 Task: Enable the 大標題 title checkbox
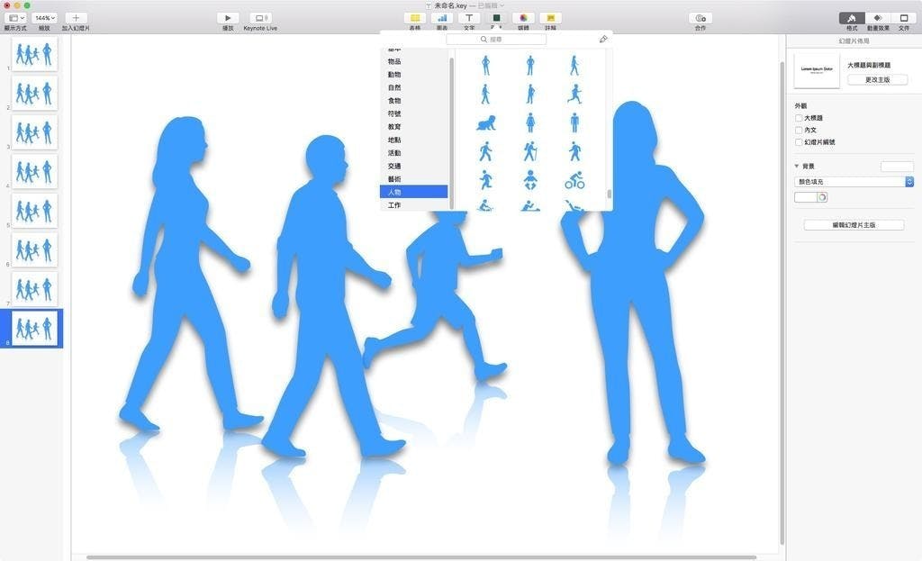click(799, 118)
